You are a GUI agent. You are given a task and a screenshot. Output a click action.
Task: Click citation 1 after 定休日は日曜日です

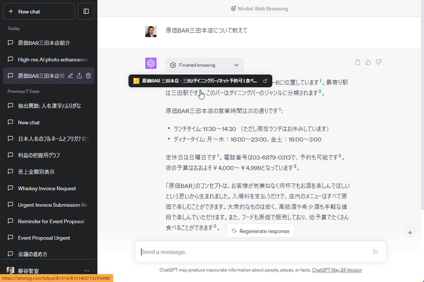pos(218,156)
